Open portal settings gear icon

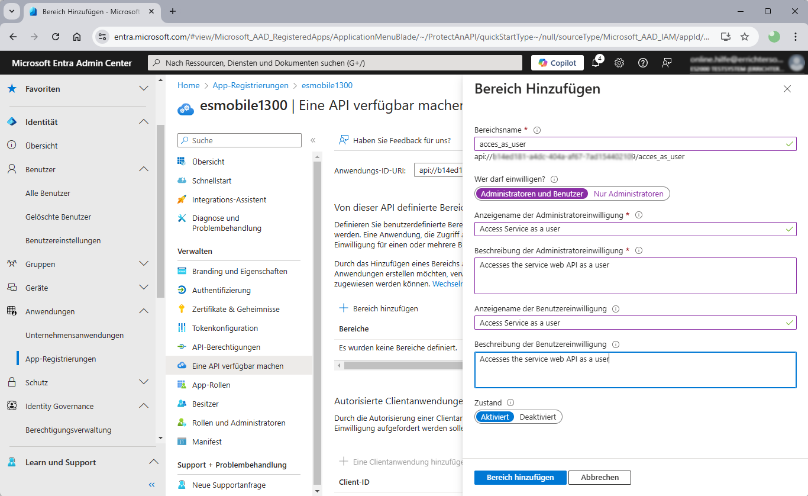click(619, 63)
